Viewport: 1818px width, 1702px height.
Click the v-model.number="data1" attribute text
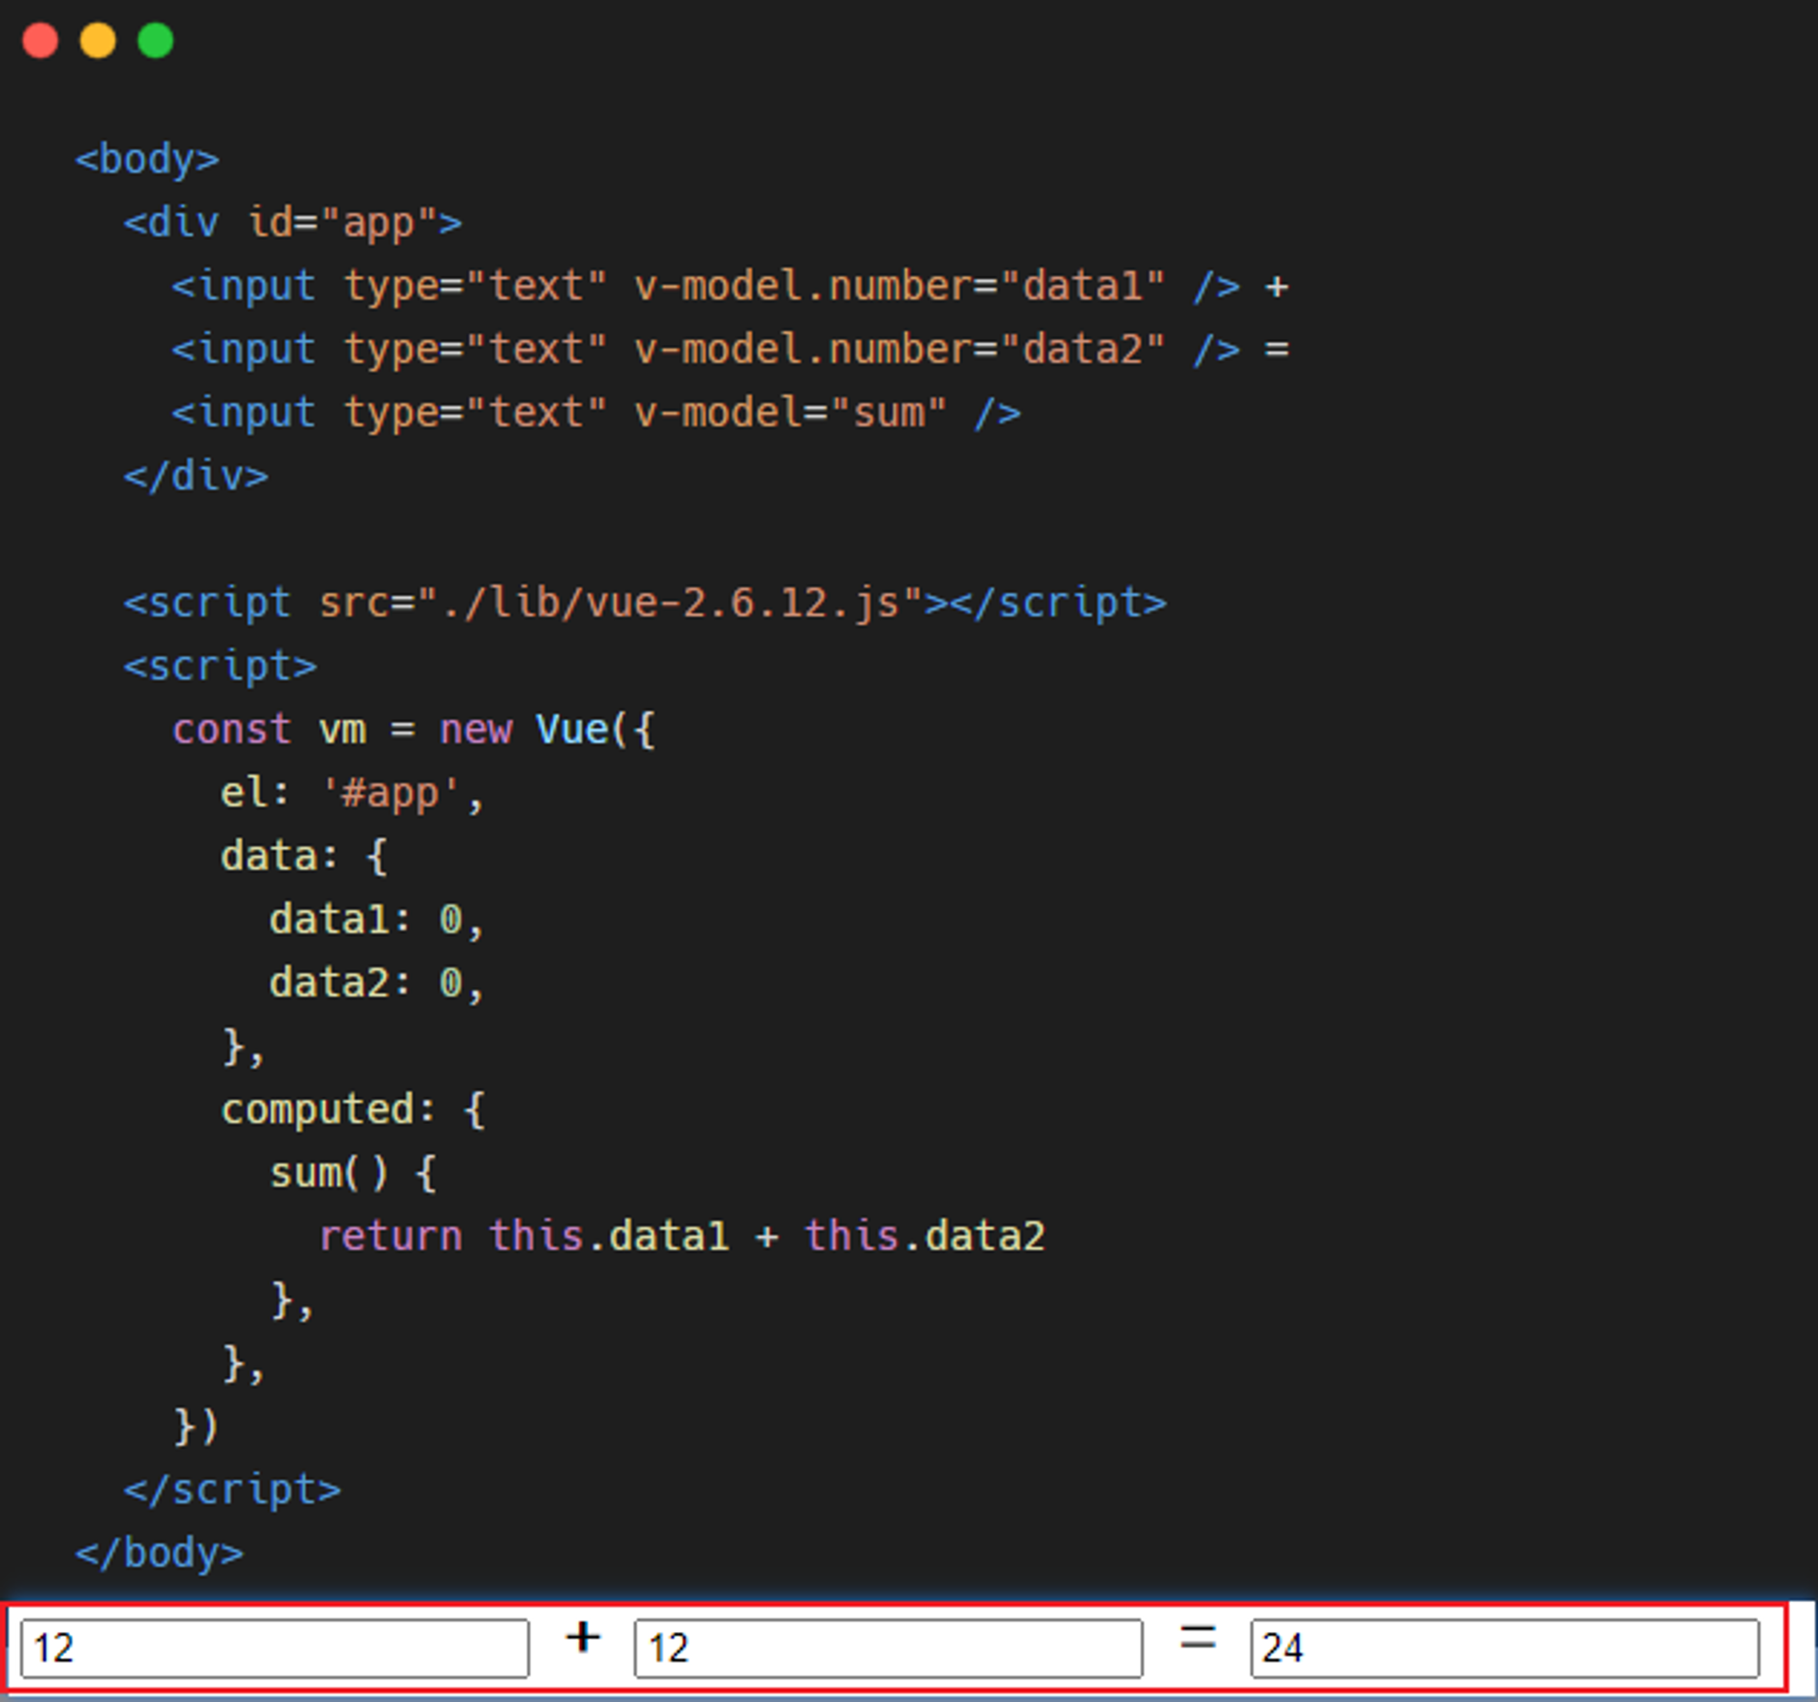click(x=900, y=286)
